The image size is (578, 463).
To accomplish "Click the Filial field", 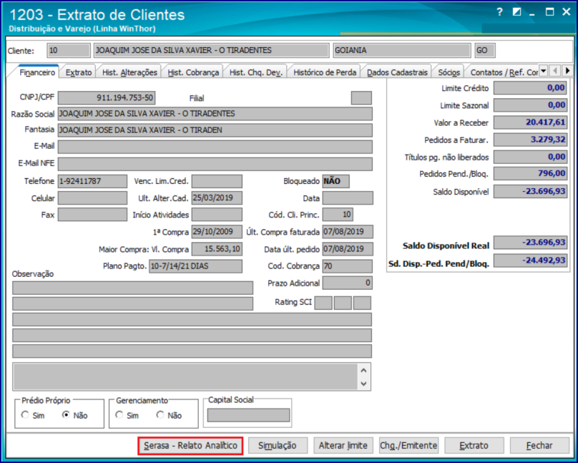I will [x=361, y=98].
